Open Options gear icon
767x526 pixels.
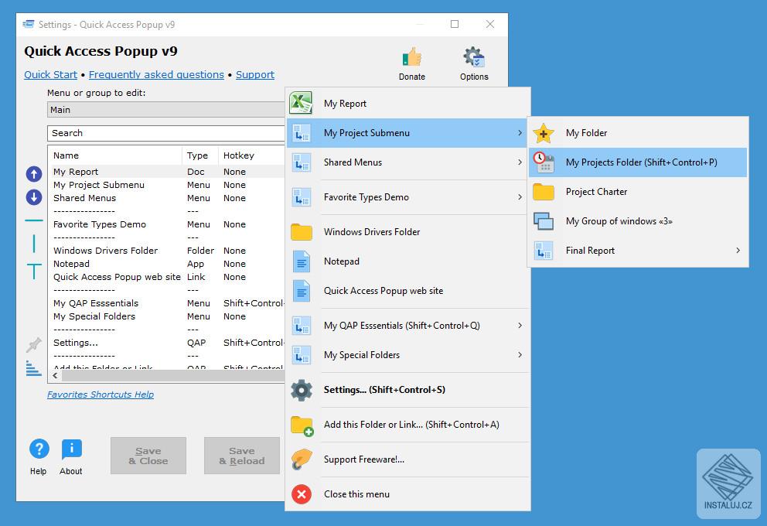coord(473,57)
